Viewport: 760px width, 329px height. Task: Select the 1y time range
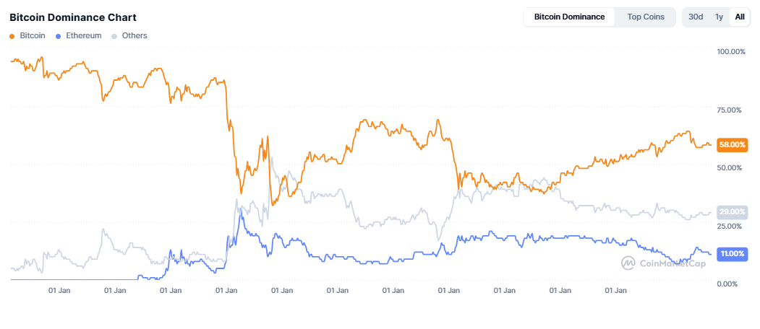point(719,17)
